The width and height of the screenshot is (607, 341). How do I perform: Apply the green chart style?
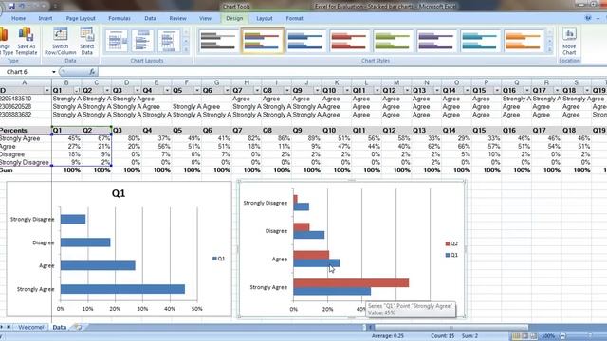coord(393,41)
